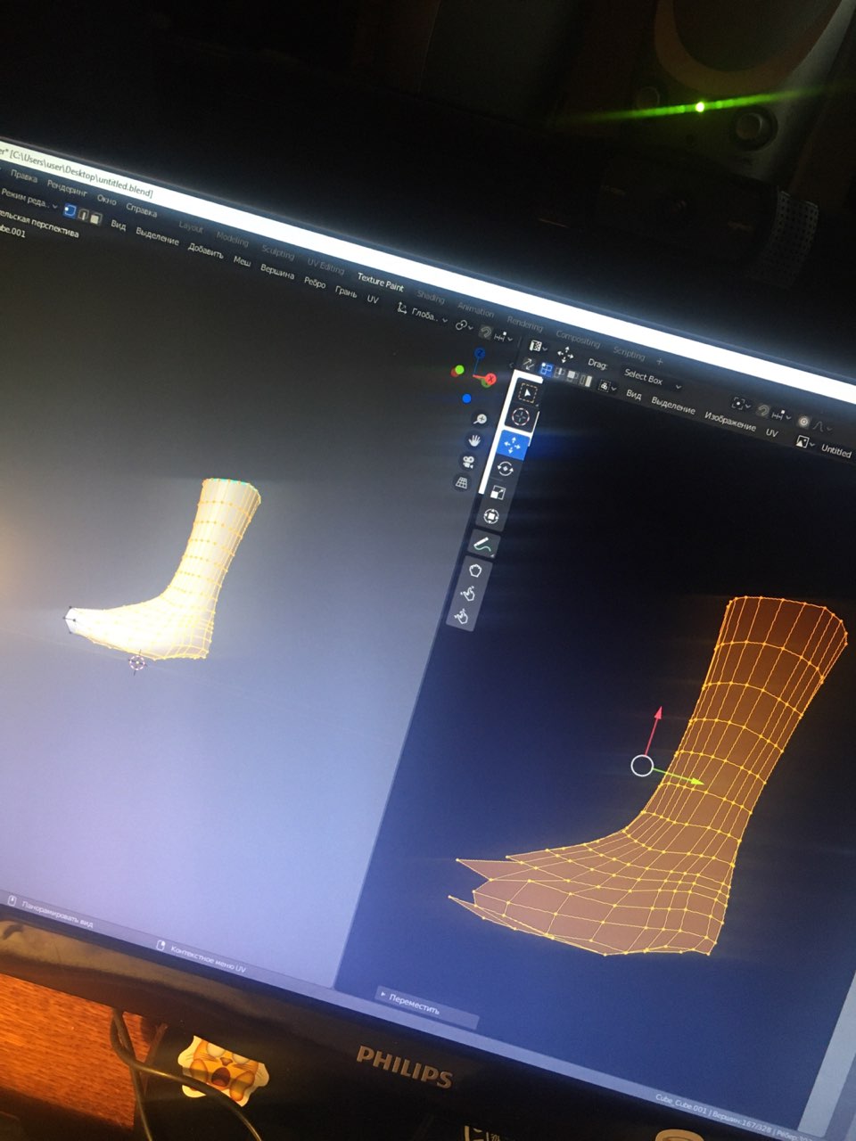Select the UV Grab sculpt tool

(475, 570)
